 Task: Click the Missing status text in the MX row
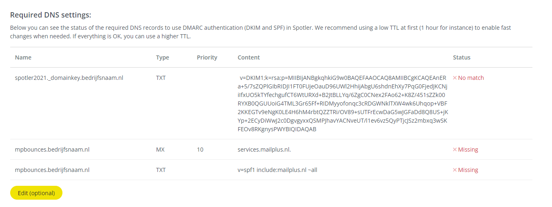(x=468, y=150)
